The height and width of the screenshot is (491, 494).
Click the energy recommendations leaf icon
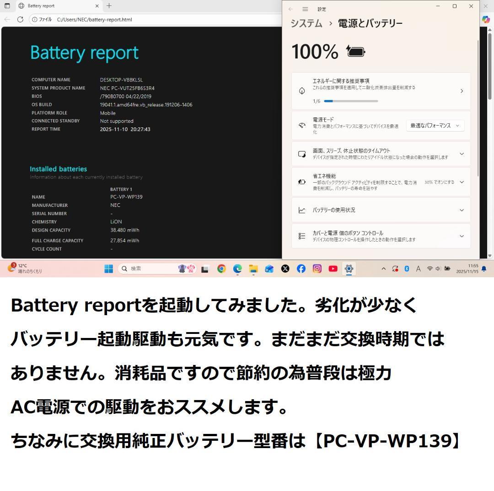[x=302, y=90]
